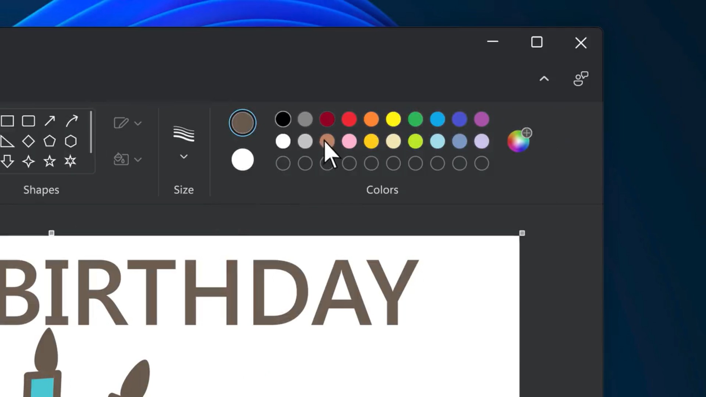Pick the brown color swatch
This screenshot has width=706, height=397.
click(327, 141)
